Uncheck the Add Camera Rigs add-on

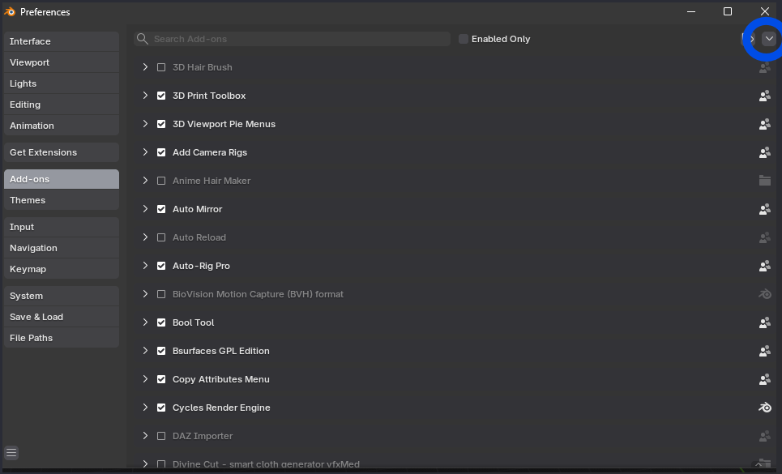[x=161, y=152]
